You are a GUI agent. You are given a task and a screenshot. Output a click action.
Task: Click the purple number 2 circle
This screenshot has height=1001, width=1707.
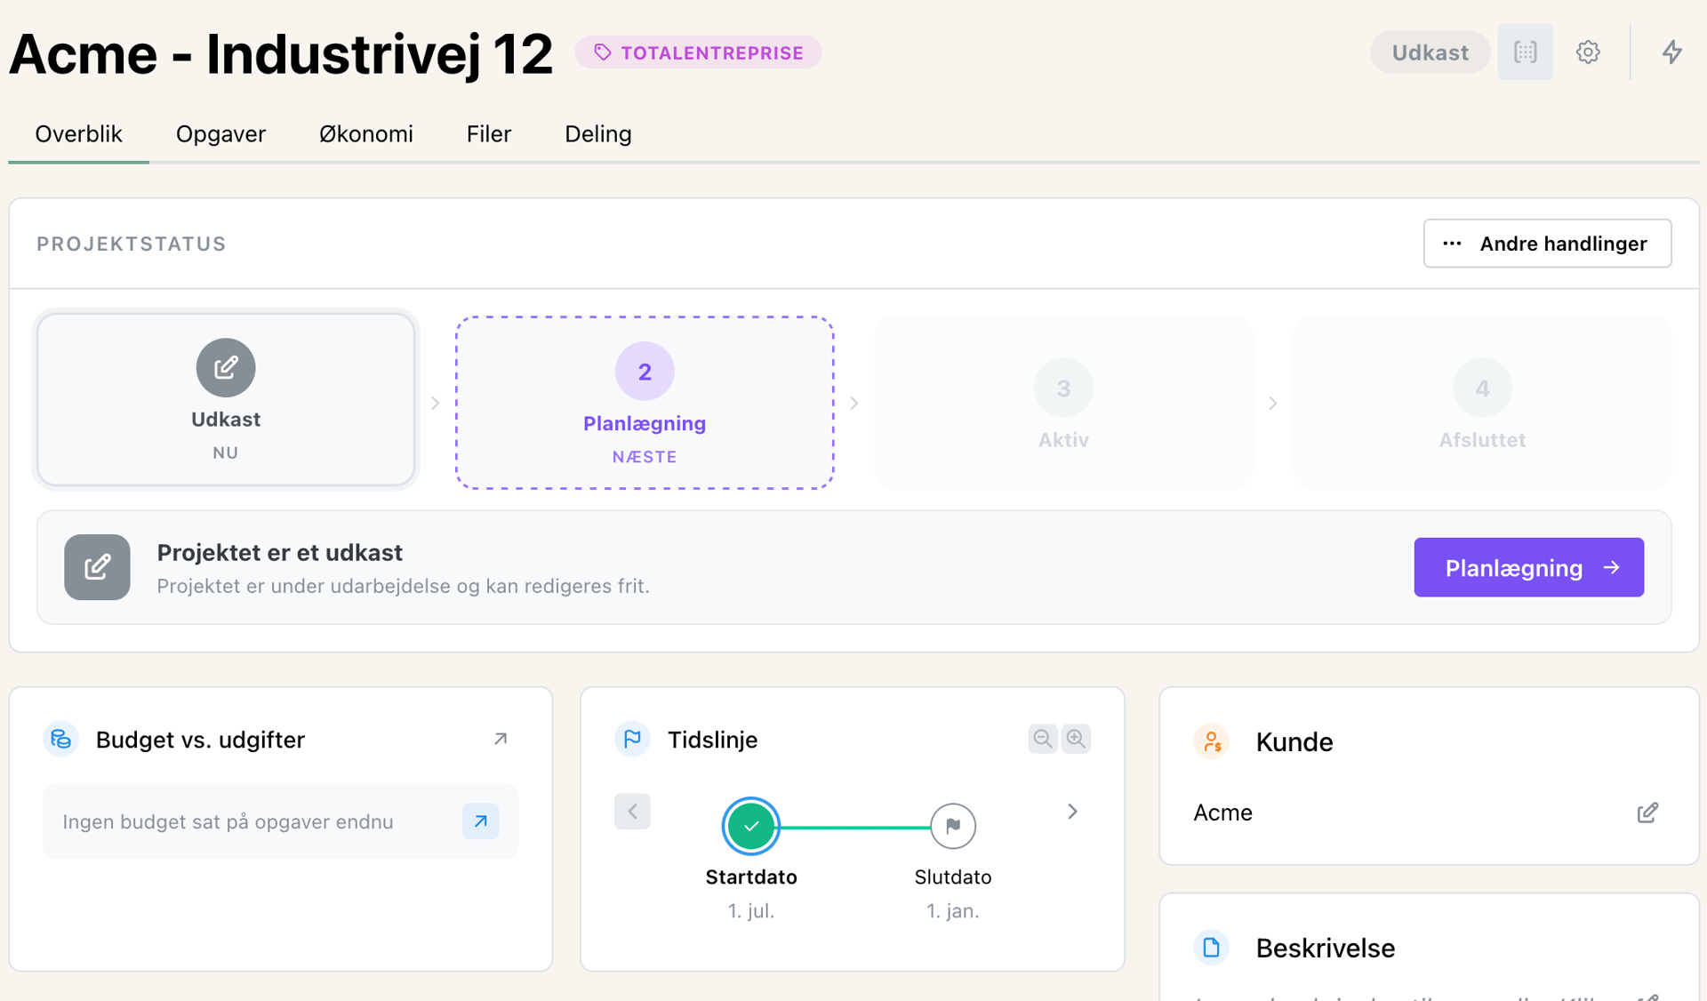point(645,372)
